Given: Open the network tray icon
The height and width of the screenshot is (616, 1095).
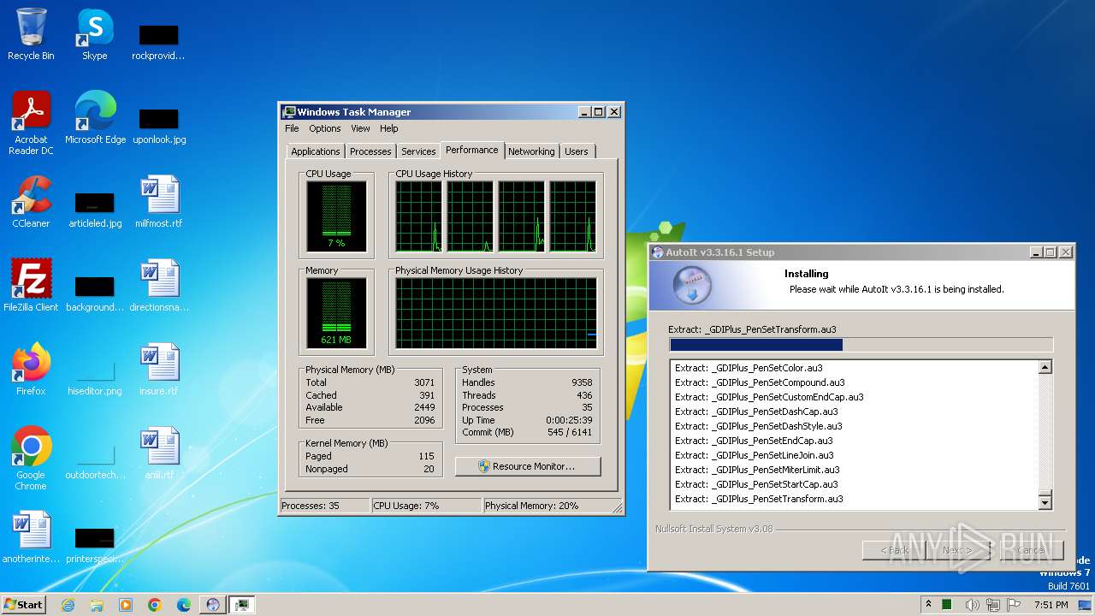Looking at the screenshot, I should (993, 605).
